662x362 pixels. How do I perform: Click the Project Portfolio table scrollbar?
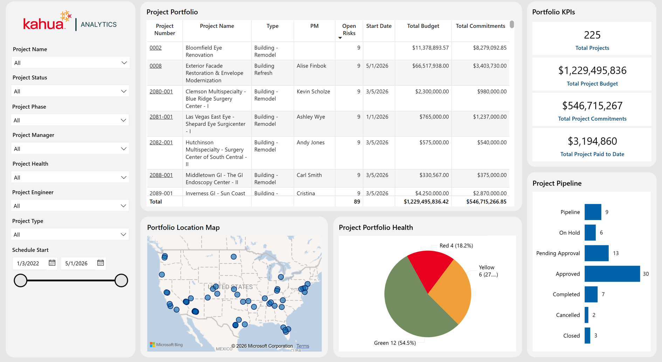512,24
